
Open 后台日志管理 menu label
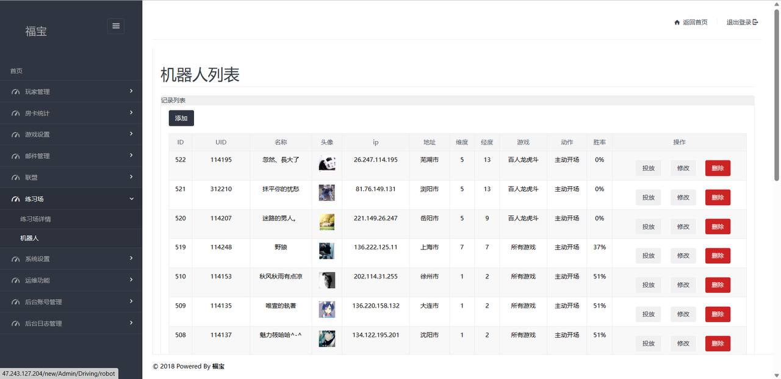tap(43, 323)
